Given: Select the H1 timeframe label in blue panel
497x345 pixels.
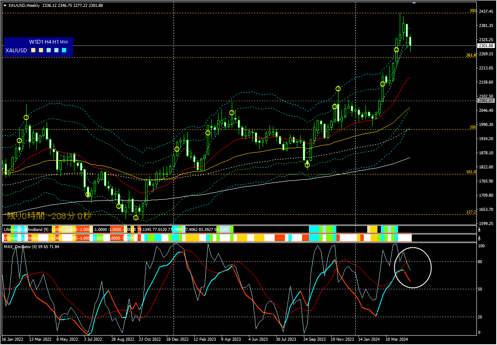Looking at the screenshot, I should point(55,42).
